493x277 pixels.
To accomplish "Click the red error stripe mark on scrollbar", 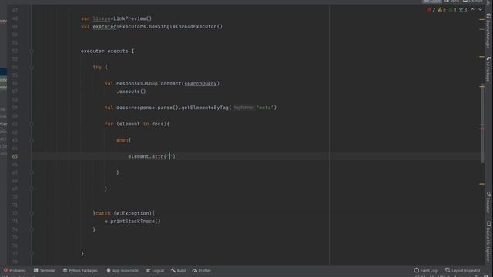I will pos(482,128).
